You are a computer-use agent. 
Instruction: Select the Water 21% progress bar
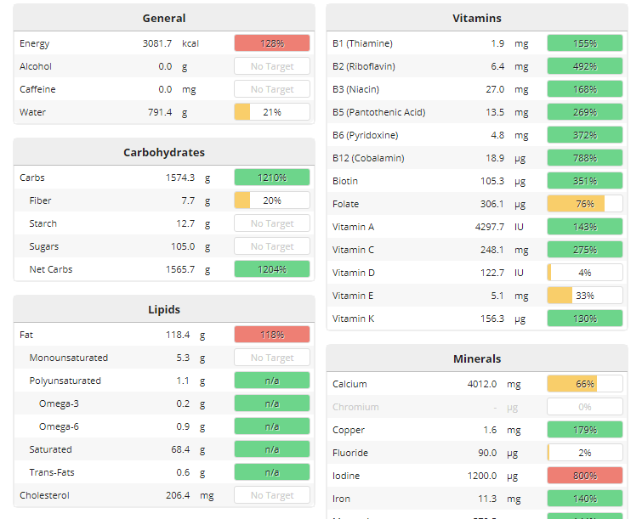(x=272, y=112)
